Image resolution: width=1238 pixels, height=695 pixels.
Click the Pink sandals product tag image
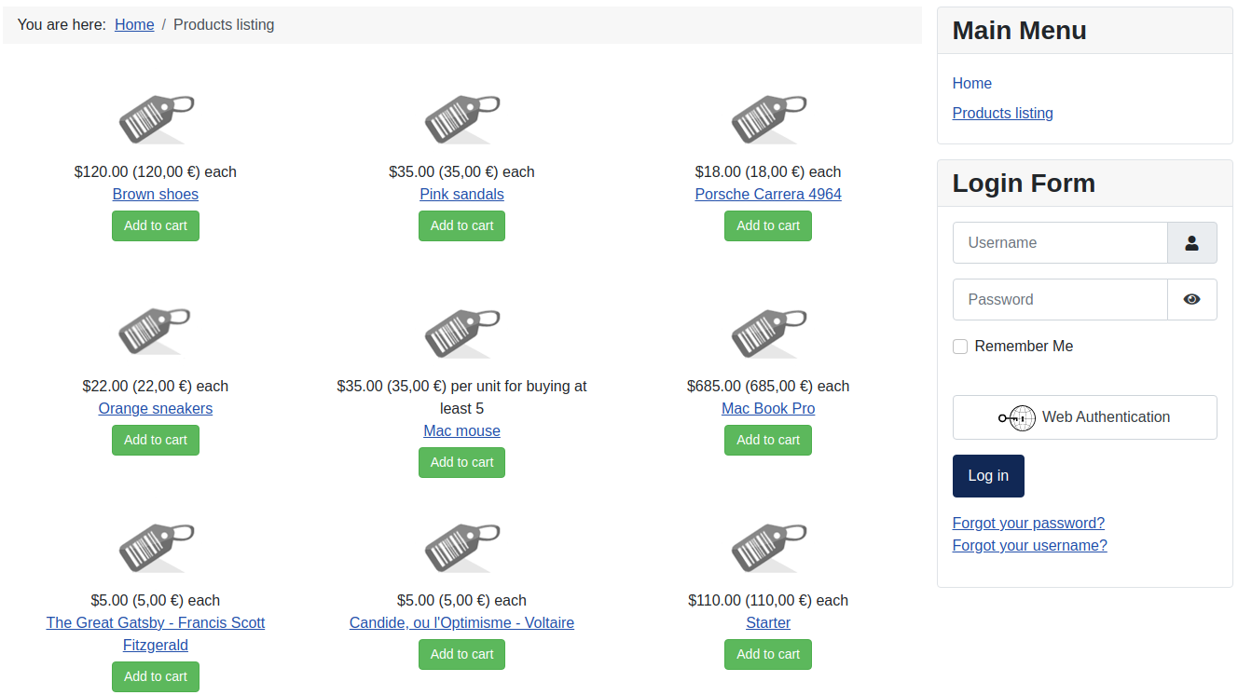click(461, 118)
